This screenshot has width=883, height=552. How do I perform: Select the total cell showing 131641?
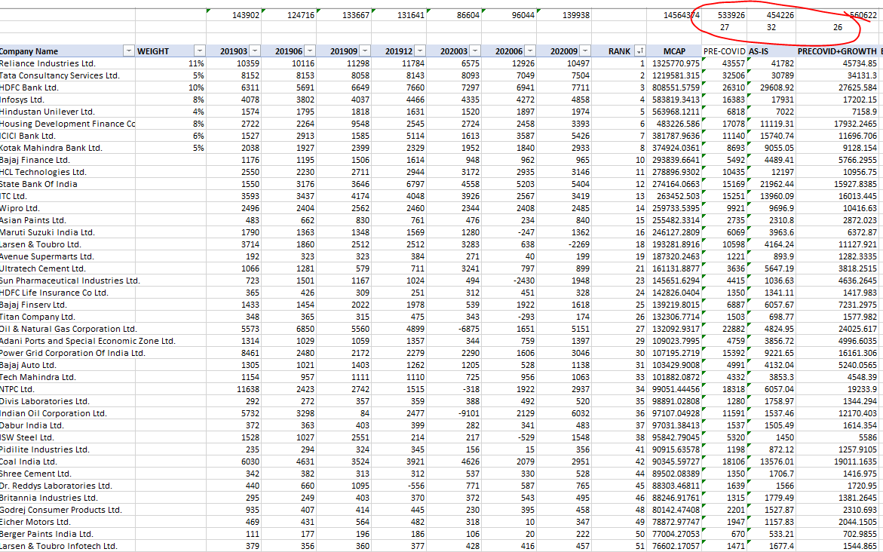click(399, 15)
